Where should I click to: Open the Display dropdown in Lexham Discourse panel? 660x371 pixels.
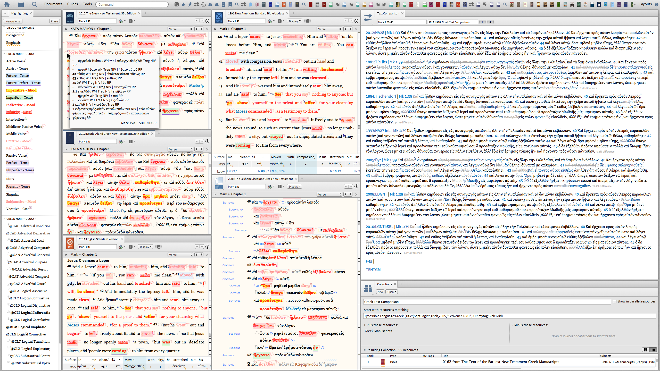[294, 186]
